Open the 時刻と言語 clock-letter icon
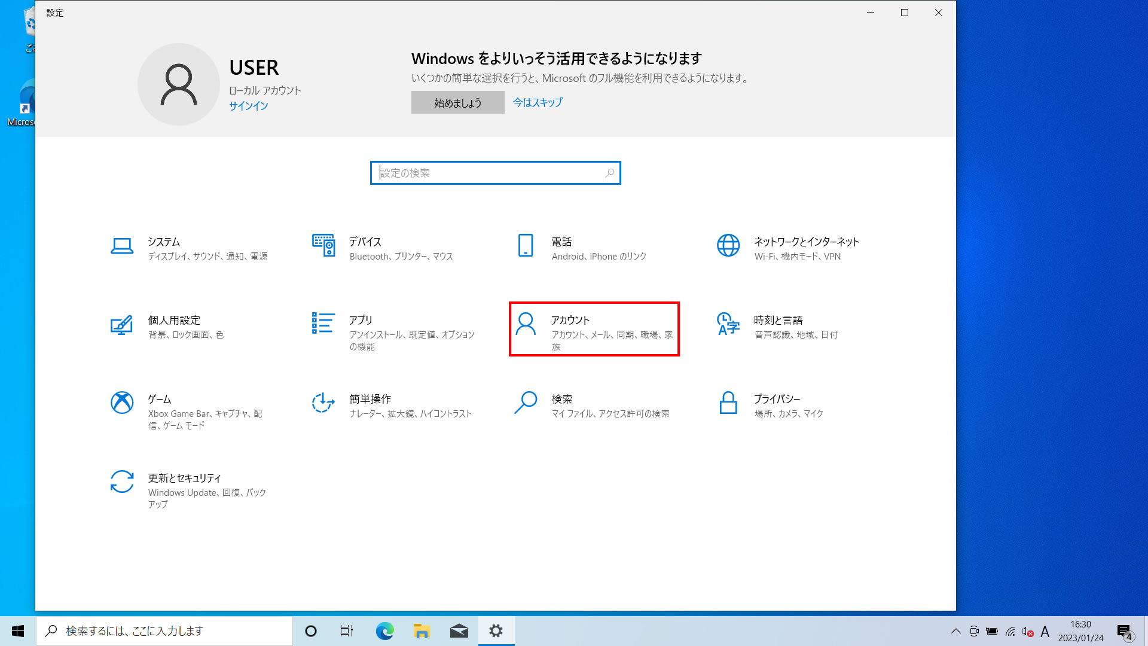The height and width of the screenshot is (646, 1148). [x=728, y=324]
